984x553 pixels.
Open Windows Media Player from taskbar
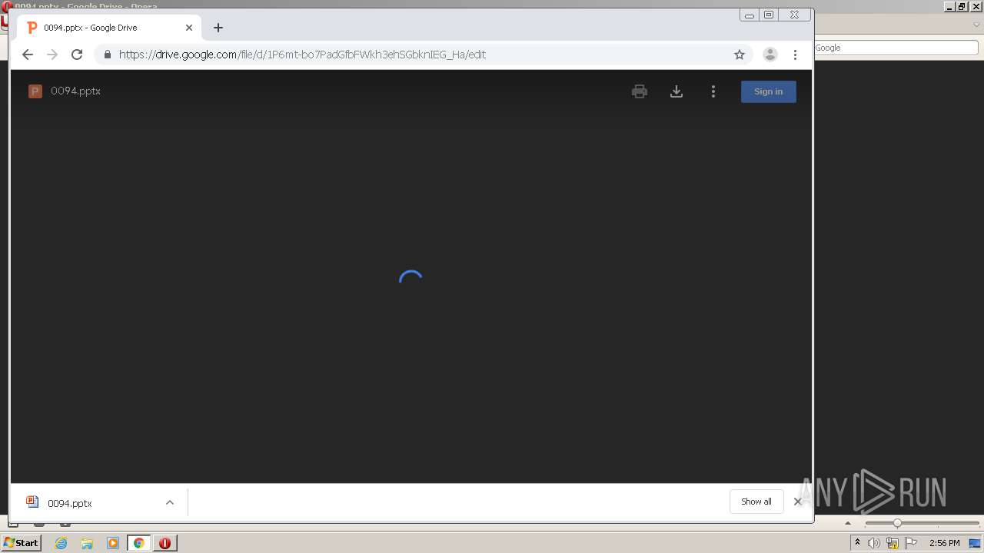click(x=113, y=543)
